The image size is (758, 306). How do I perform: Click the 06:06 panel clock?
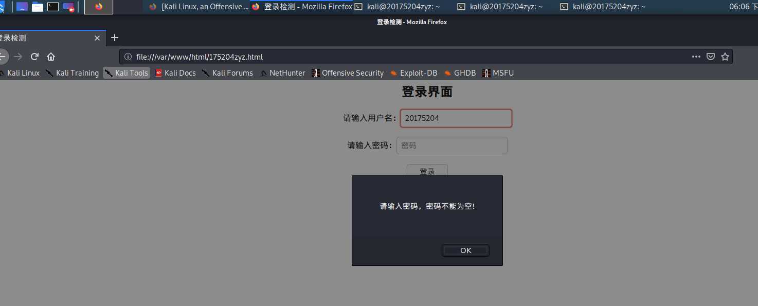[743, 7]
